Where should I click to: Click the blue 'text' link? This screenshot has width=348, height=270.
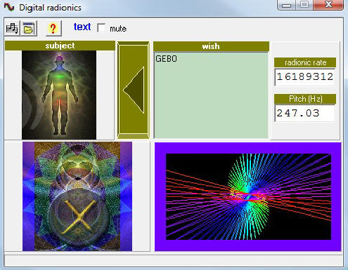[82, 27]
